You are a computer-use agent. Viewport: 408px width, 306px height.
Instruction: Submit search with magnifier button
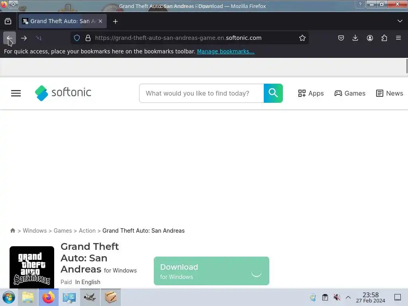(273, 93)
